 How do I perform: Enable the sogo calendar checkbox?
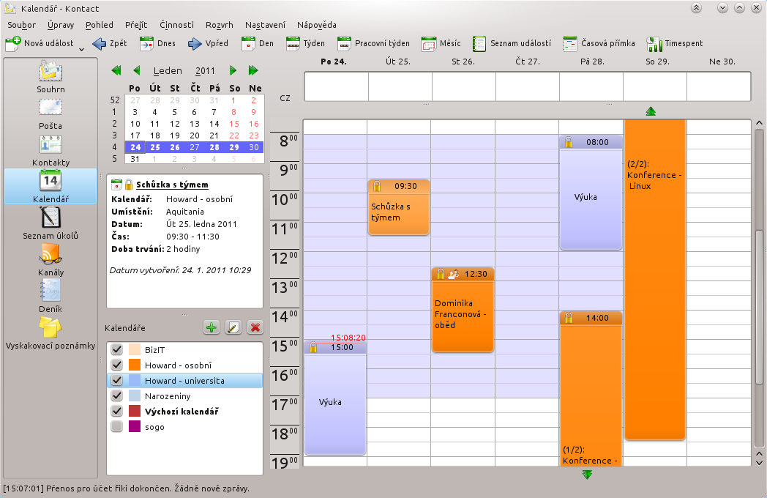click(x=116, y=427)
